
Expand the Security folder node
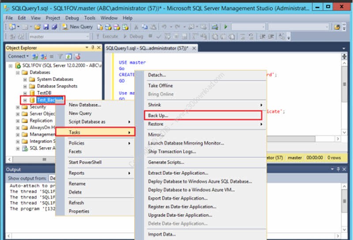pyautogui.click(x=18, y=107)
